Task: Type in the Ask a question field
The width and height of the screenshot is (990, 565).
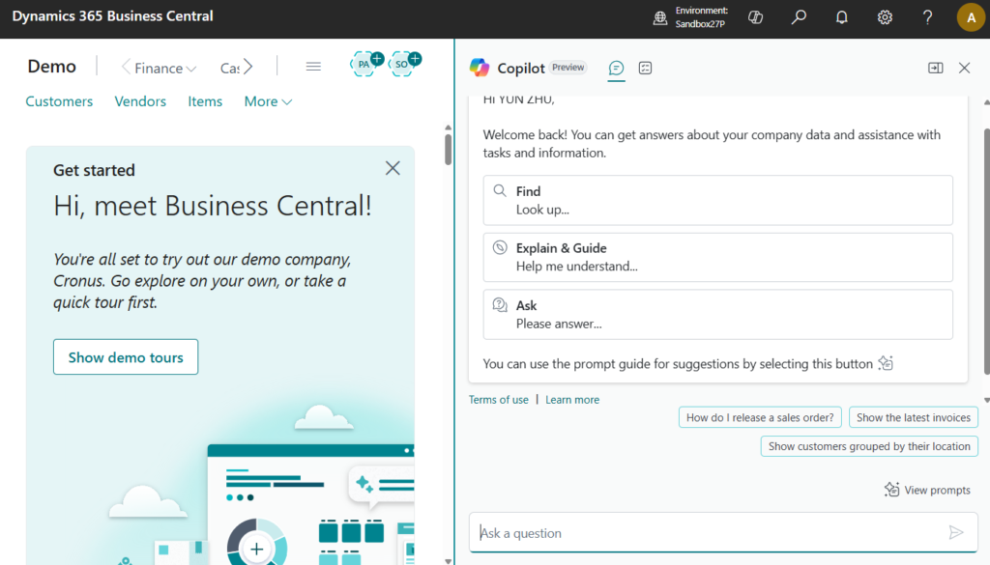Action: (x=706, y=533)
